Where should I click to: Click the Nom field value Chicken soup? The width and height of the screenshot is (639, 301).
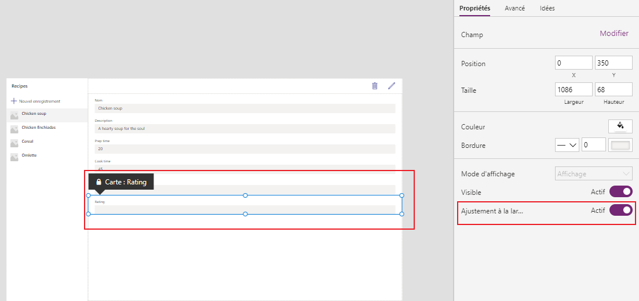click(245, 108)
